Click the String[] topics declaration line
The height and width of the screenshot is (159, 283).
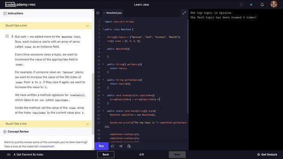click(144, 37)
